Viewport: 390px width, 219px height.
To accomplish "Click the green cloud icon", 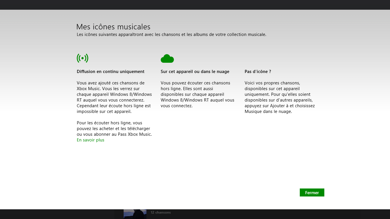I will point(167,58).
